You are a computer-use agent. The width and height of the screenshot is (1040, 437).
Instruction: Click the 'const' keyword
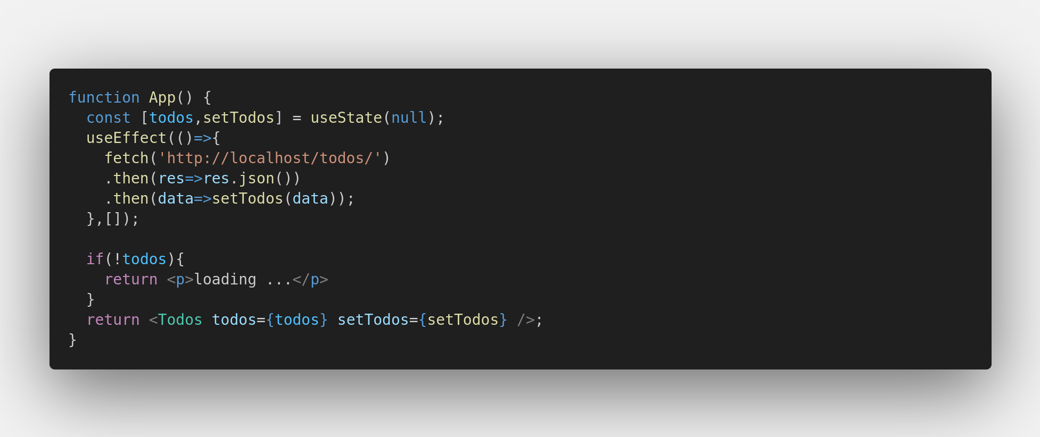pos(109,117)
